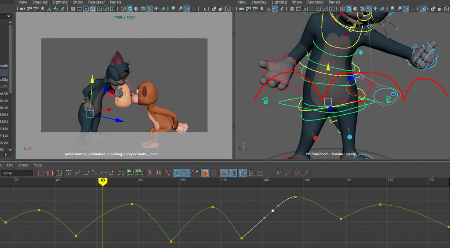Image resolution: width=450 pixels, height=248 pixels.
Task: Toggle Absolute View in Graph Editor
Action: [x=243, y=173]
